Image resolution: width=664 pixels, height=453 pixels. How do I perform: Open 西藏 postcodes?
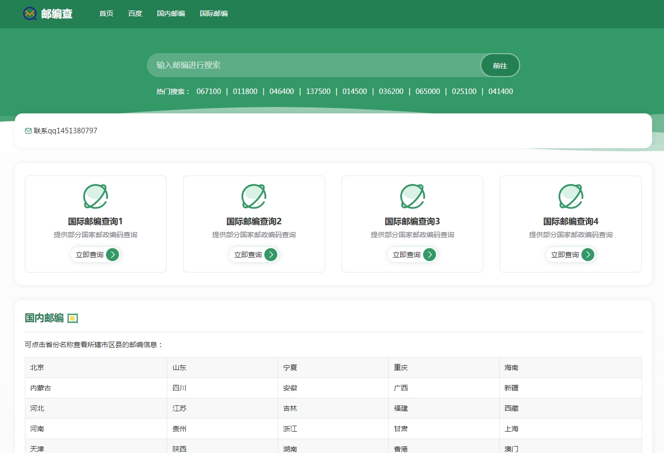click(511, 408)
